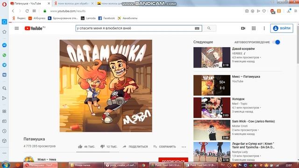Click the red subscribe button

click(x=173, y=160)
